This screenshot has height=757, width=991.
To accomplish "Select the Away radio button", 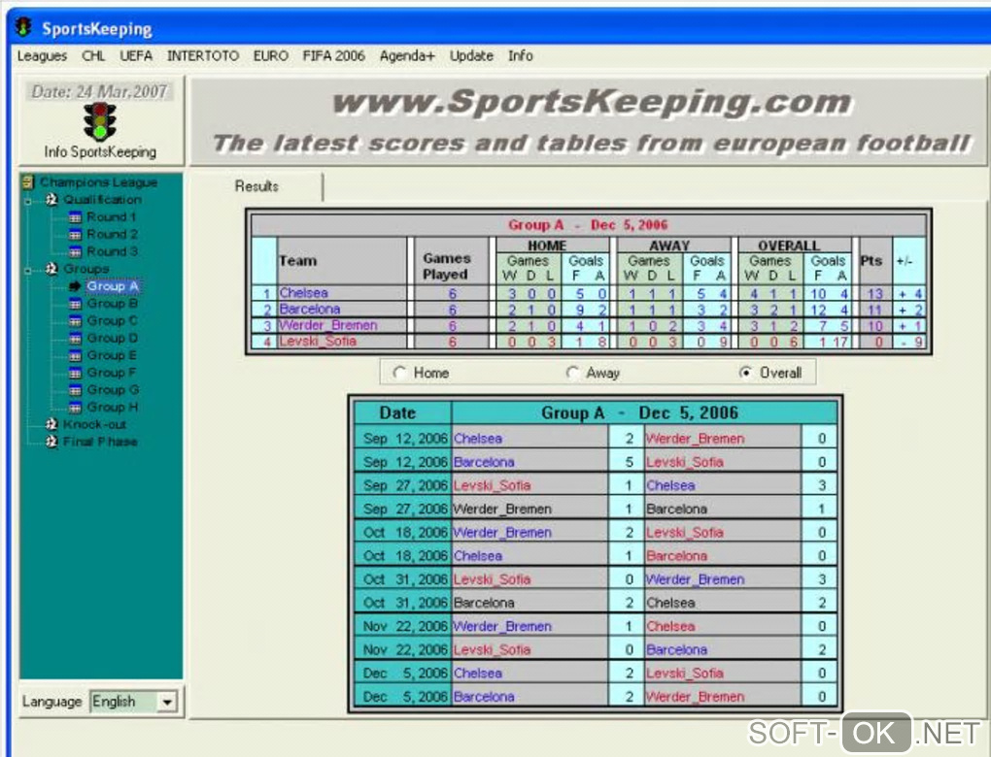I will point(572,373).
